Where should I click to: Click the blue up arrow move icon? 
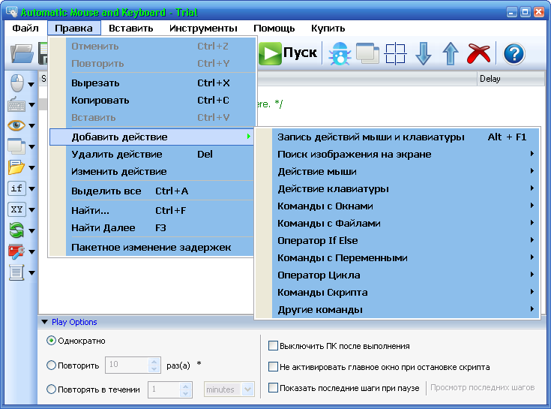click(x=450, y=53)
